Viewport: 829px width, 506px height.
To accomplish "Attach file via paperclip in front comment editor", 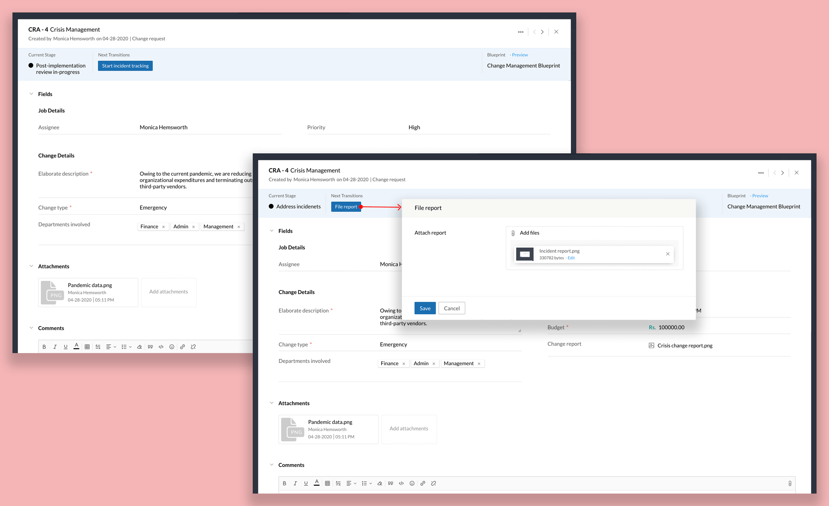I will tap(790, 483).
